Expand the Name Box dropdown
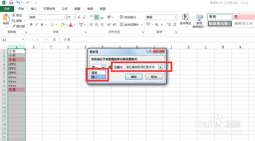The image size is (255, 141). point(23,40)
